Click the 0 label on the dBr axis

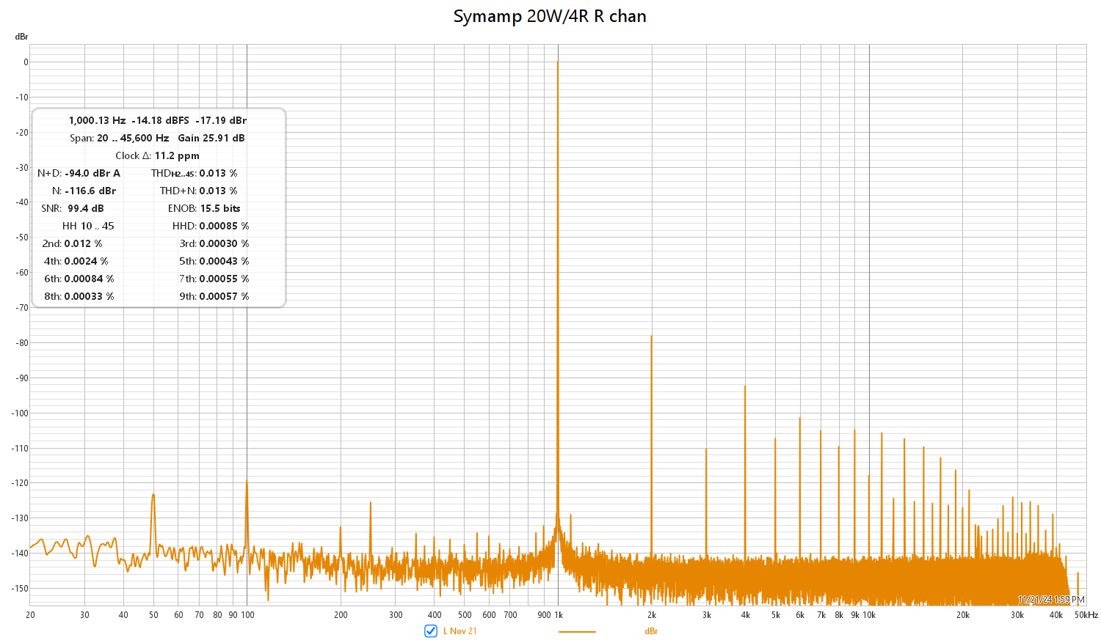point(26,62)
